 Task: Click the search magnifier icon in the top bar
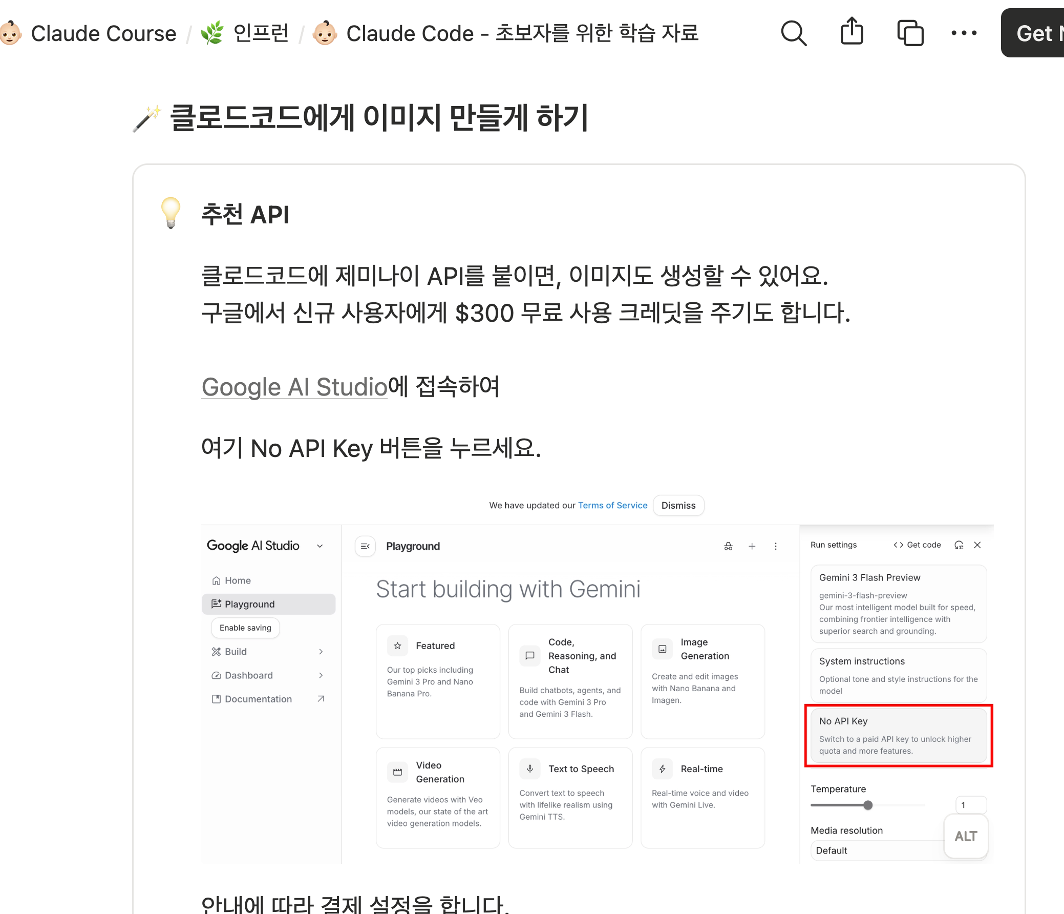[793, 33]
